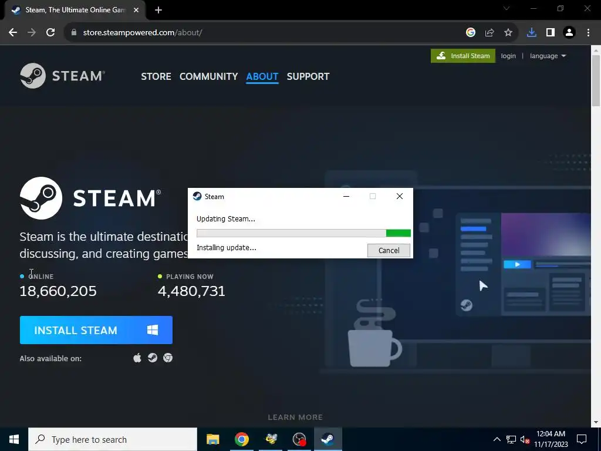This screenshot has height=451, width=601.
Task: Bookmark this tab with the star icon
Action: [508, 33]
